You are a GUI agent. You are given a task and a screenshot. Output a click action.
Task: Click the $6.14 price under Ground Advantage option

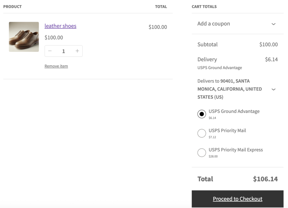[x=212, y=118]
